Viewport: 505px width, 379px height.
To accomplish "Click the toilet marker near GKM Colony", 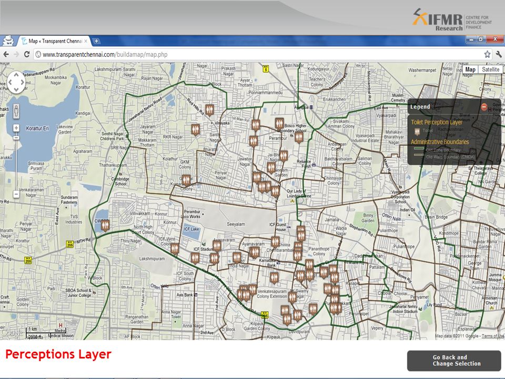I will pyautogui.click(x=186, y=181).
